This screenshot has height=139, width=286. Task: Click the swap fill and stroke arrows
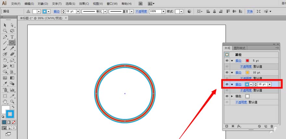pos(13,107)
